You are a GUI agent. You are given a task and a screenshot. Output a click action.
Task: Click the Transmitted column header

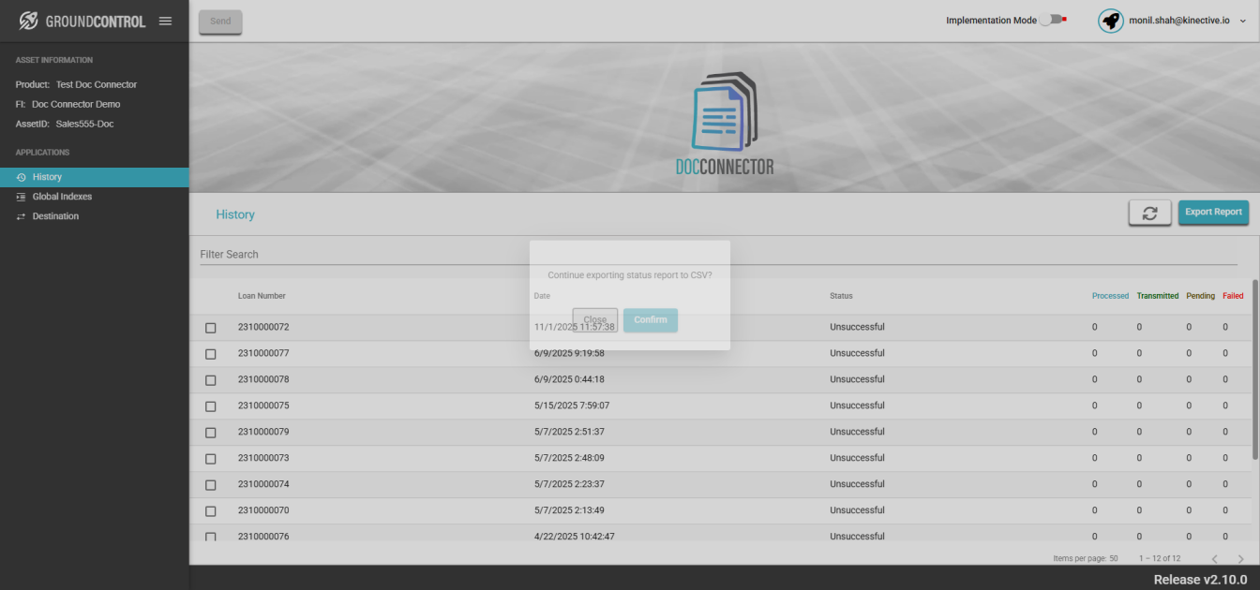[1158, 296]
